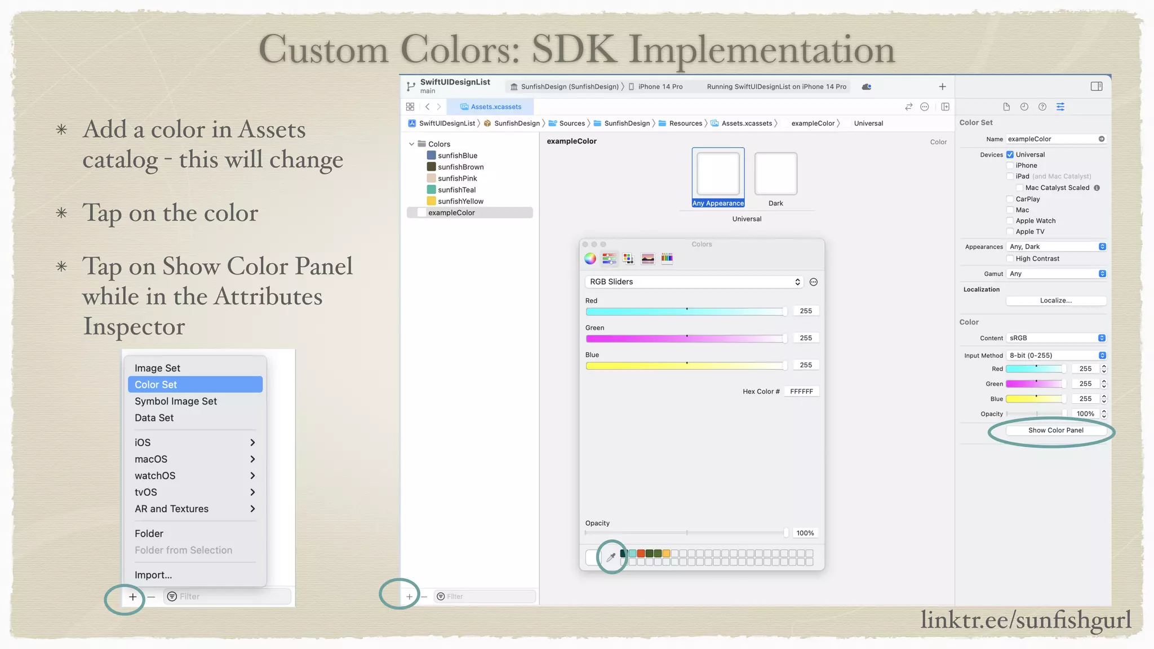Enable the High Contrast checkbox
1154x649 pixels.
1010,259
